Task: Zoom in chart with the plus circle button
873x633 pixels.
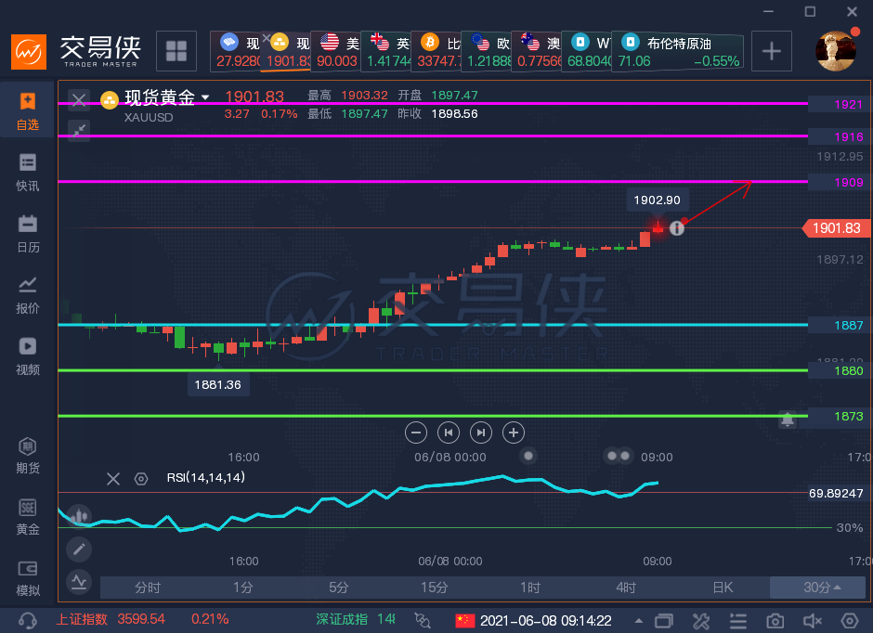Action: point(514,433)
